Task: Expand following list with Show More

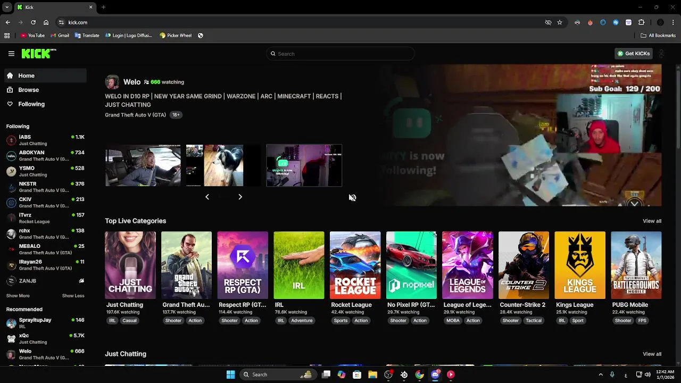Action: click(x=18, y=296)
